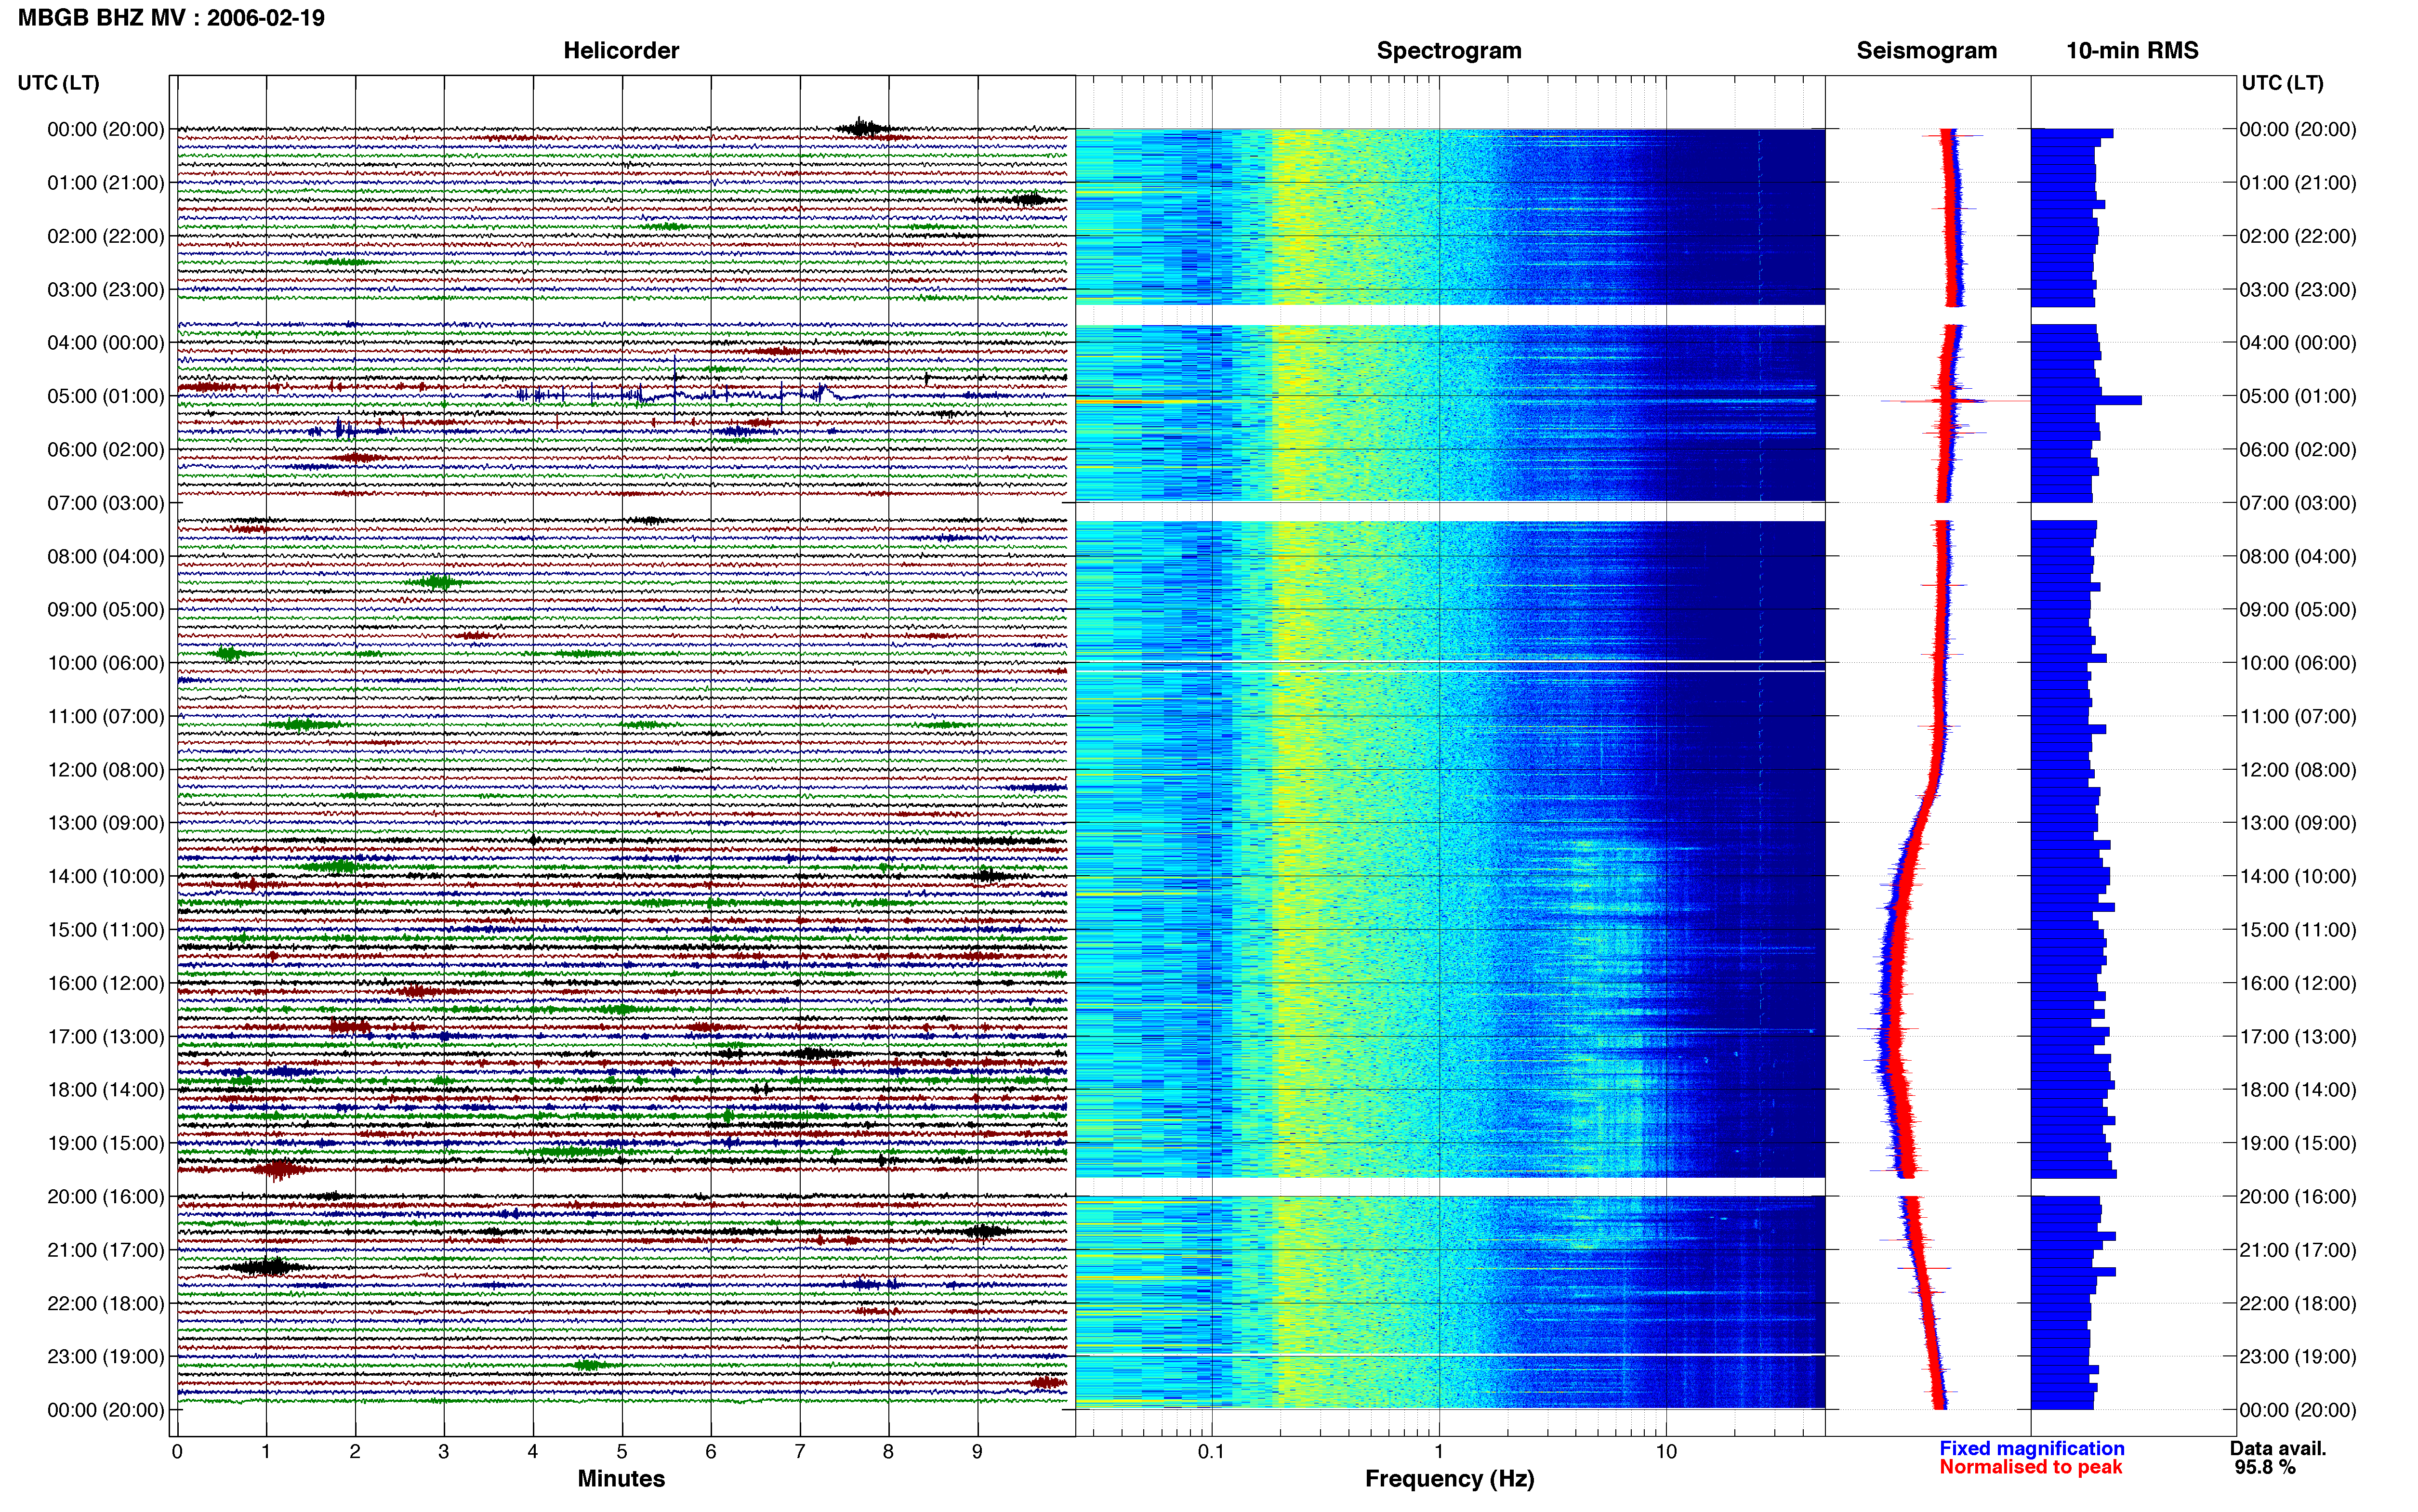
Task: Click '23:00 (19:00)' on the RMS panel time axis
Action: 2298,1357
